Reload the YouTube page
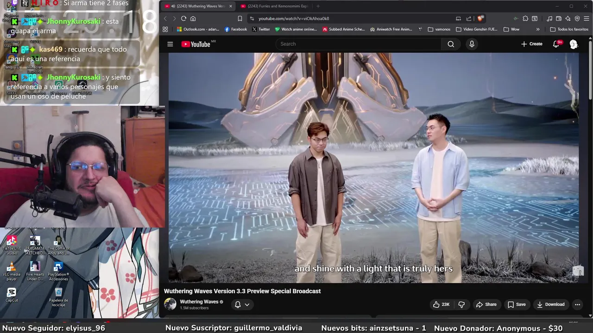593x333 pixels. [x=183, y=18]
